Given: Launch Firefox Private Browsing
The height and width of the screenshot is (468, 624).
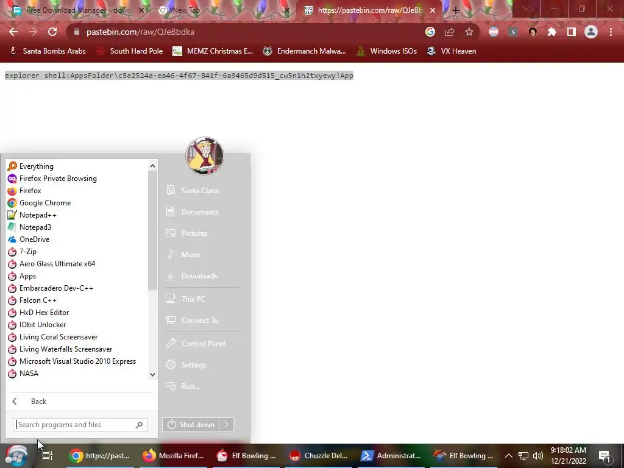Looking at the screenshot, I should click(x=77, y=179).
